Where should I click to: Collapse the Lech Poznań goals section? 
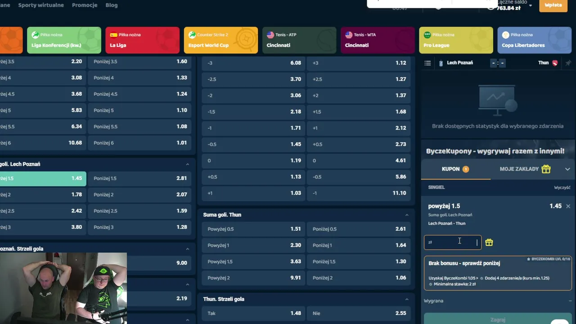click(188, 164)
